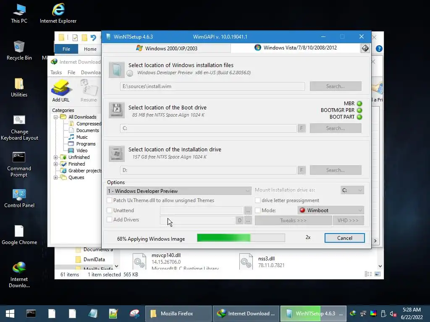Click the MBR green status indicator
This screenshot has height=322, width=430.
(x=359, y=104)
